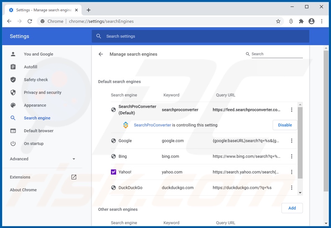Image resolution: width=331 pixels, height=228 pixels.
Task: Click the browser forward arrow
Action: pos(19,21)
